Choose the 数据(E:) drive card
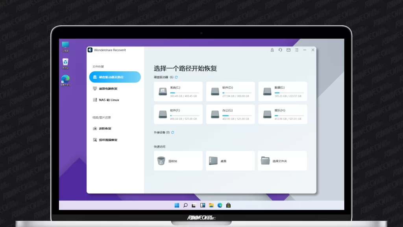This screenshot has height=227, width=403. pos(282,91)
